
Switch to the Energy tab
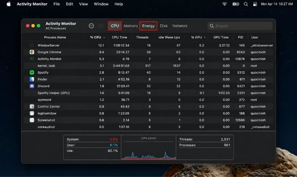coord(148,26)
